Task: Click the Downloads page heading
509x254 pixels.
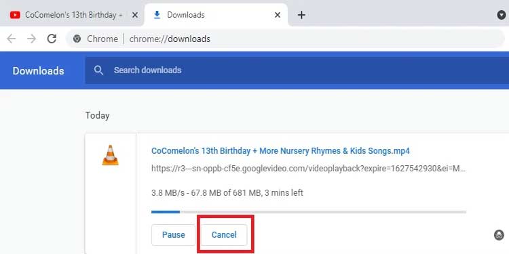Action: point(38,70)
